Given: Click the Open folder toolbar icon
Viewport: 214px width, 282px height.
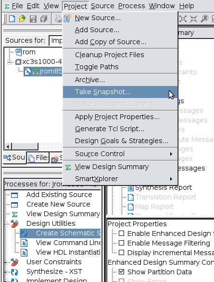Looking at the screenshot, I should [x=22, y=19].
